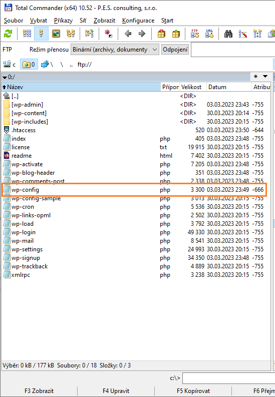Go forward with the right arrow icon
Image resolution: width=275 pixels, height=397 pixels.
(142, 34)
